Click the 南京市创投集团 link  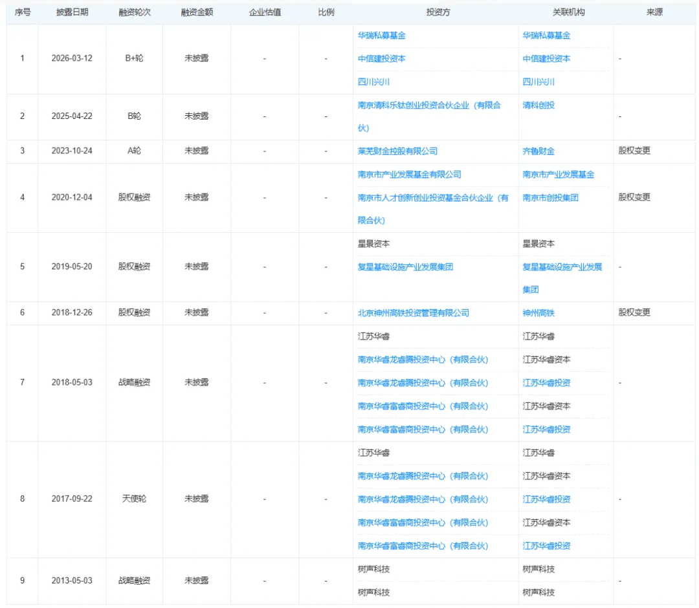[x=551, y=198]
